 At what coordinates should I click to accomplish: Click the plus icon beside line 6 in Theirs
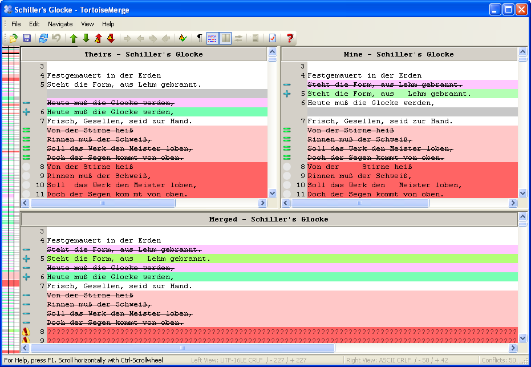tap(26, 112)
